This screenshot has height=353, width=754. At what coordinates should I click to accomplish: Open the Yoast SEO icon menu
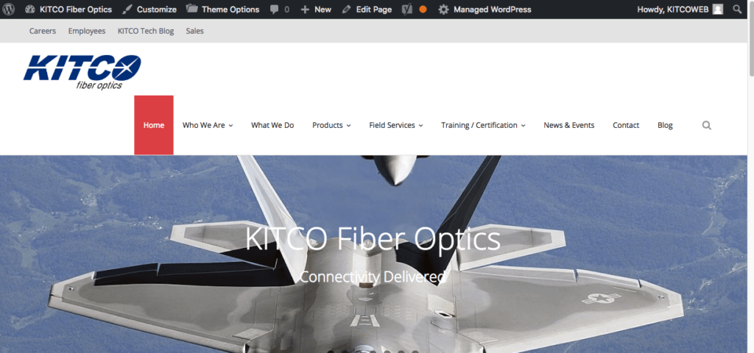(407, 9)
